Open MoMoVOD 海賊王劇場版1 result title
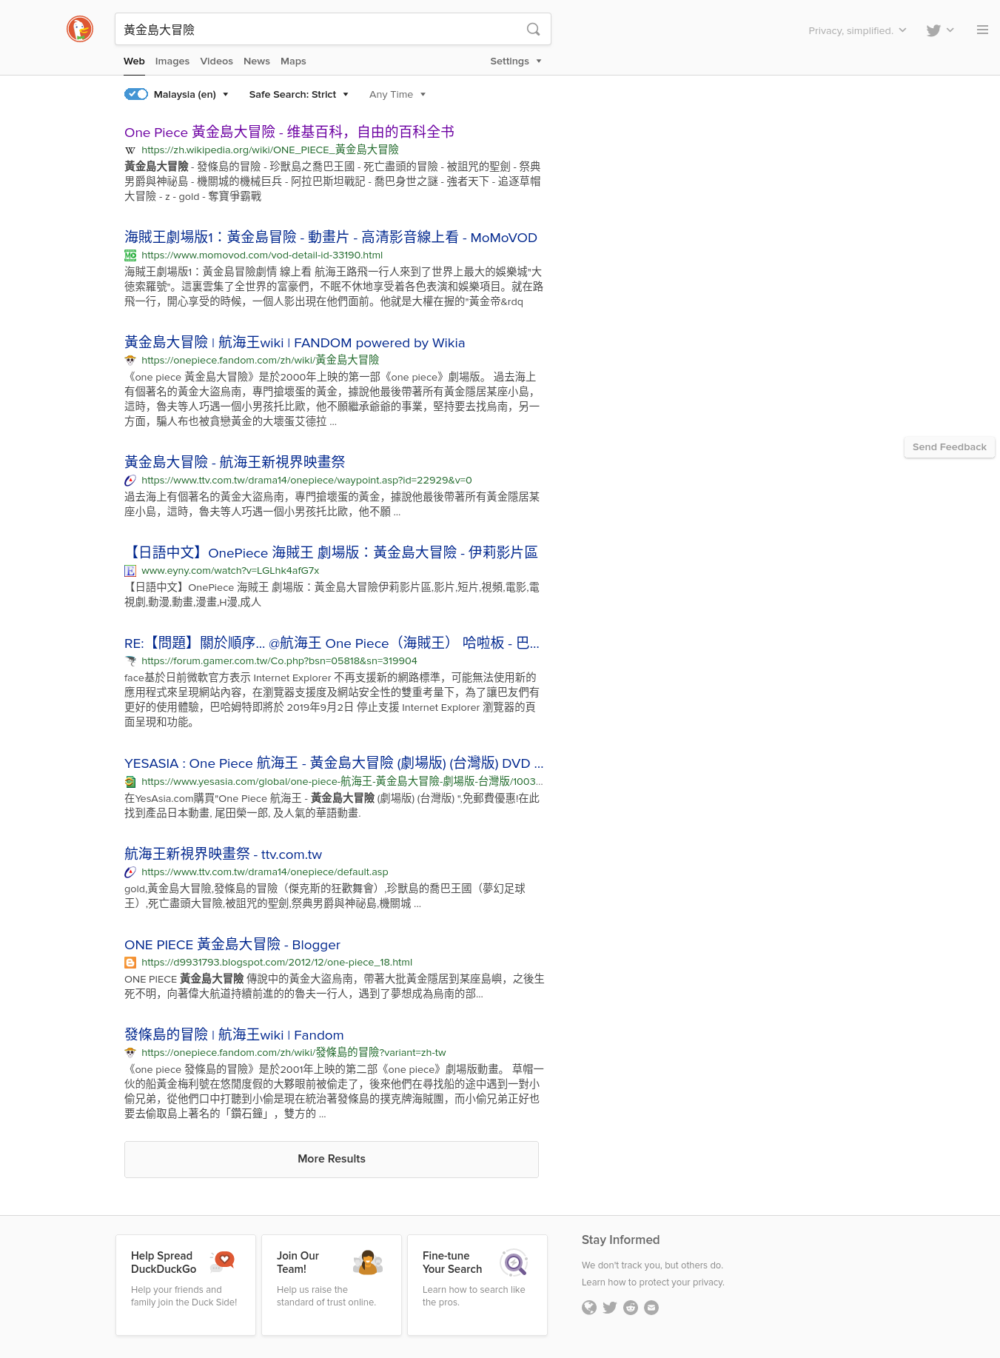The image size is (1000, 1358). (x=331, y=238)
